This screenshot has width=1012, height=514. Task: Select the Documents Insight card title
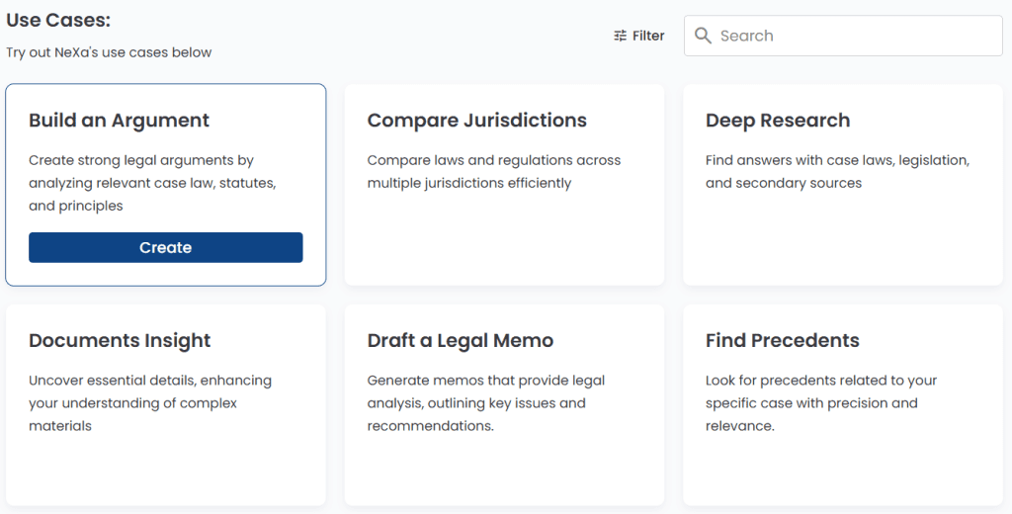120,340
